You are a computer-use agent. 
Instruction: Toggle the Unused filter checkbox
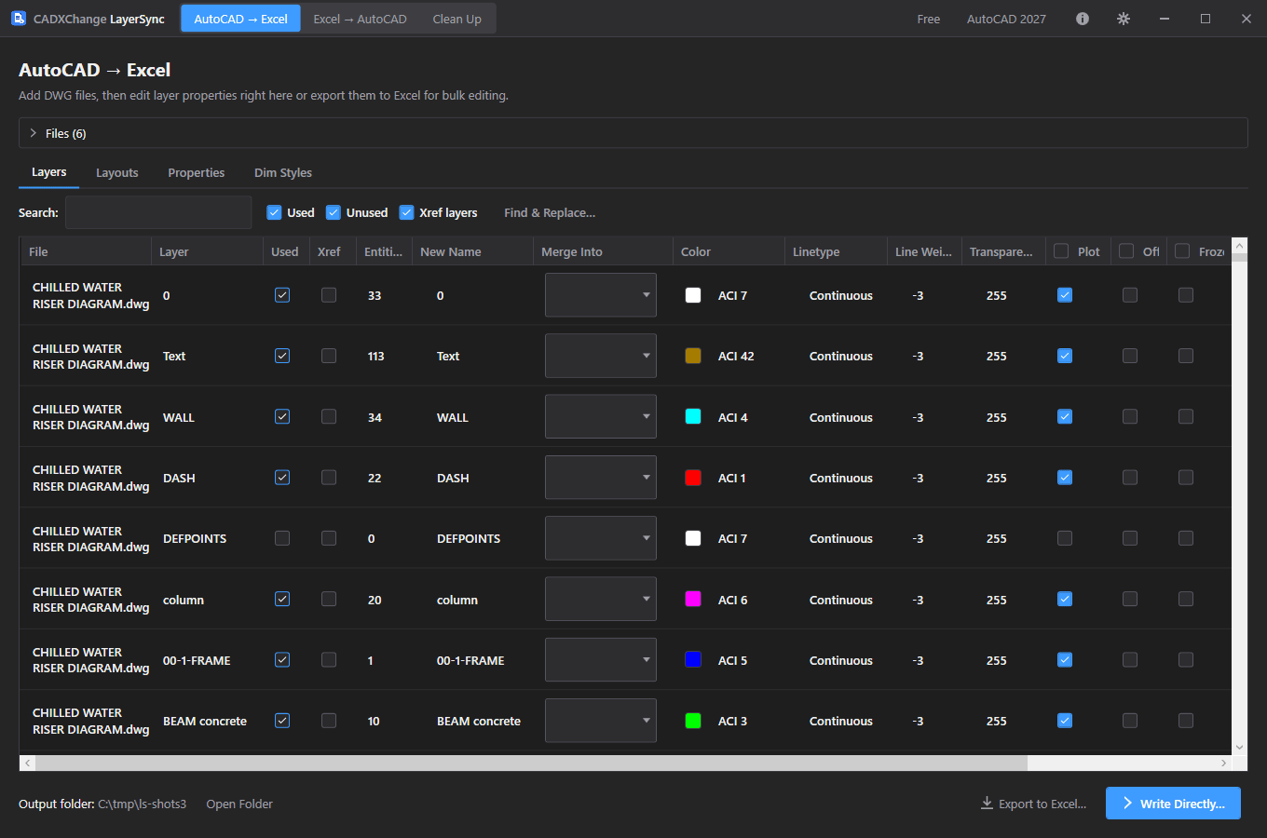click(x=334, y=212)
